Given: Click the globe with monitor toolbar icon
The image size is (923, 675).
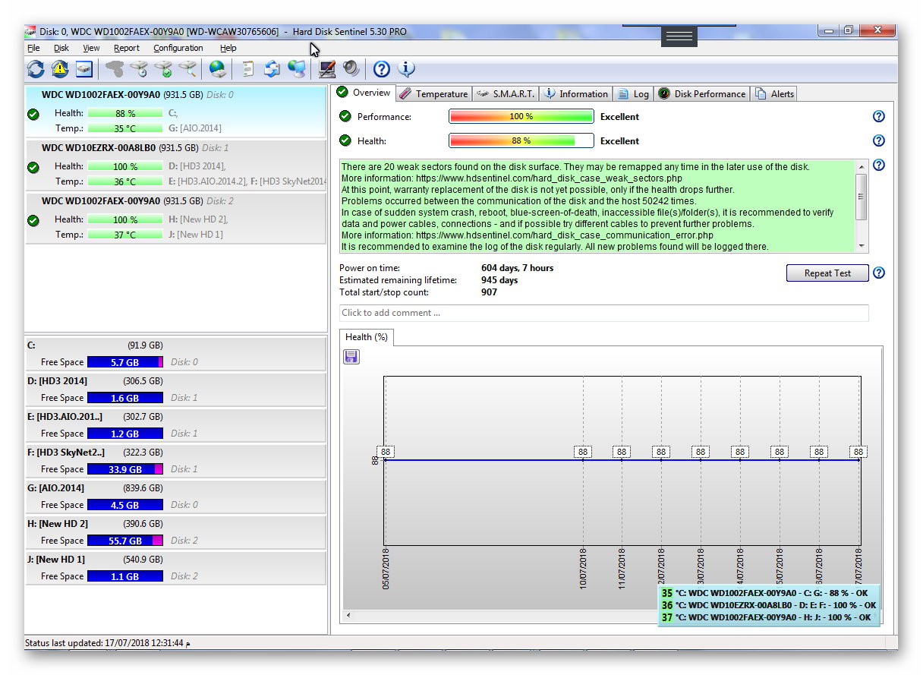Looking at the screenshot, I should 297,69.
